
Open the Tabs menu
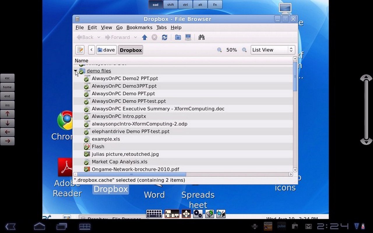point(161,27)
